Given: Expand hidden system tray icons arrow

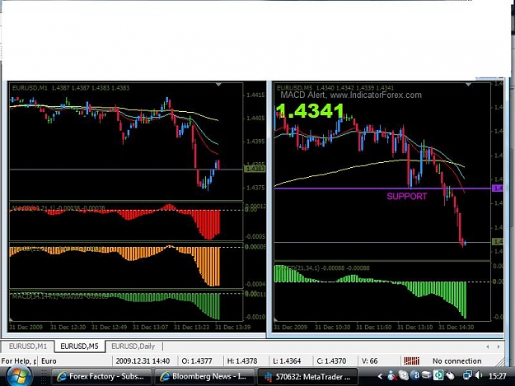Looking at the screenshot, I should (381, 376).
